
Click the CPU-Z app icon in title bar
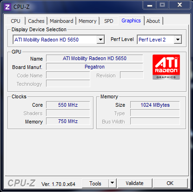7,7
